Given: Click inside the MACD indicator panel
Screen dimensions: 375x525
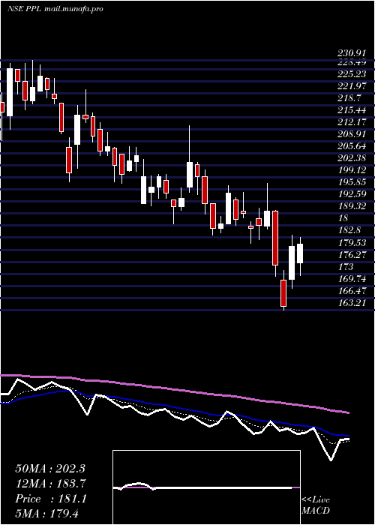Looking at the screenshot, I should (x=206, y=487).
